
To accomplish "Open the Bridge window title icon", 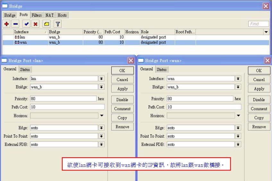I will point(5,6).
